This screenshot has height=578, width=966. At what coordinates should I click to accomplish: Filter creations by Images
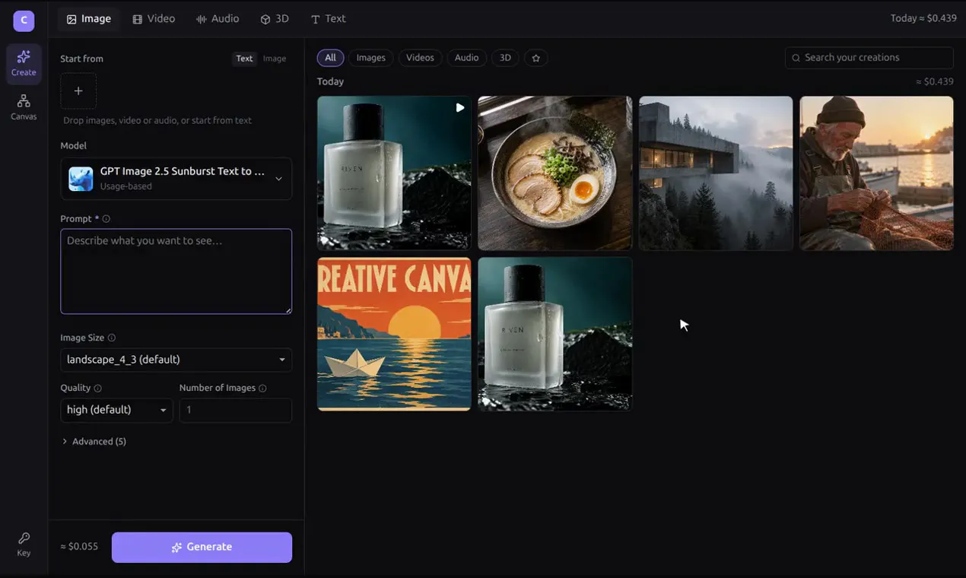click(371, 58)
